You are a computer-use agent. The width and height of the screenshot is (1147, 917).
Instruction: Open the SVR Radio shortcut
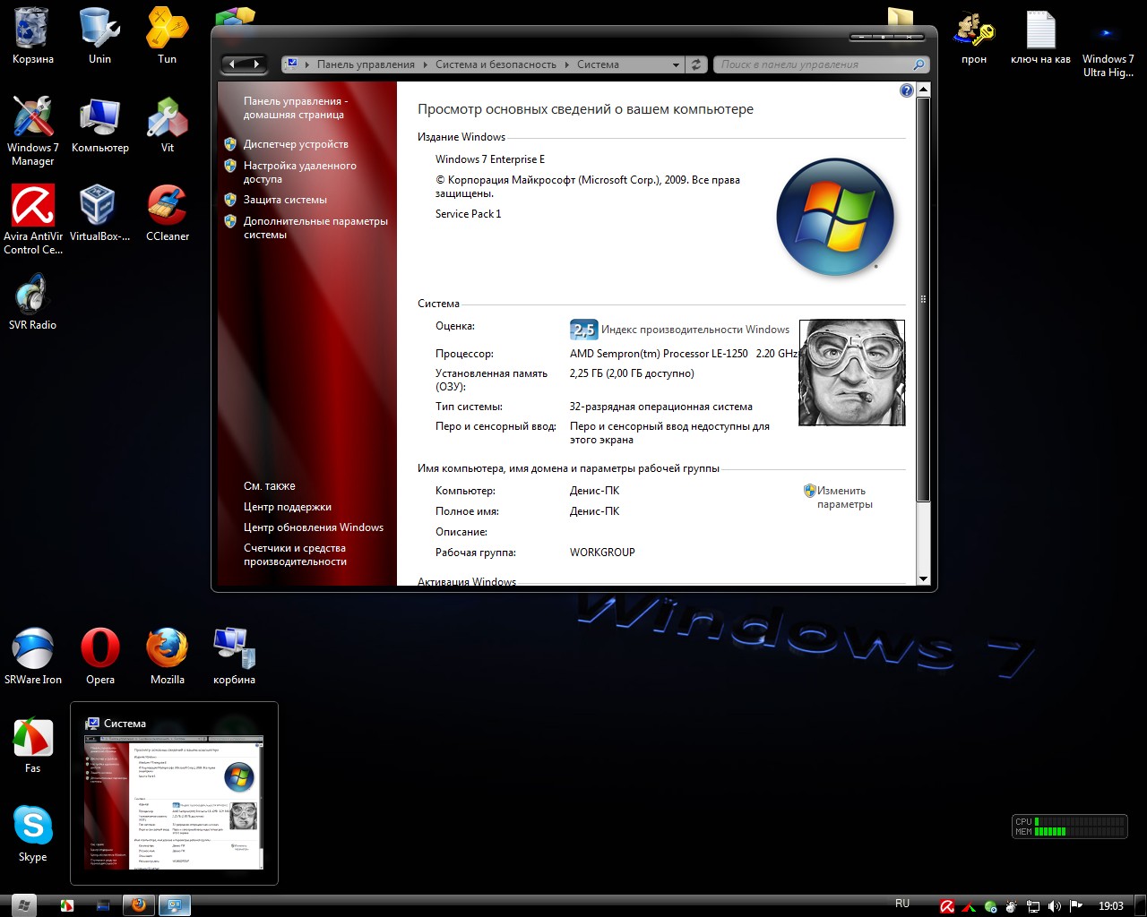pos(32,302)
